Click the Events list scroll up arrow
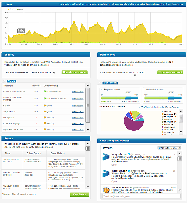The image size is (187, 203). pos(88,144)
